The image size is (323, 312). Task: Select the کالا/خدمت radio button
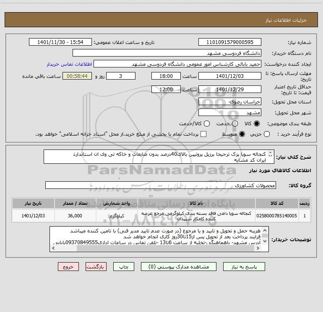207,124
